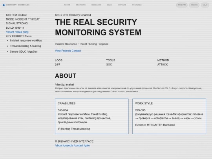Click the 'Incident response workflow' bullet
The height and width of the screenshot is (159, 212).
click(26, 40)
